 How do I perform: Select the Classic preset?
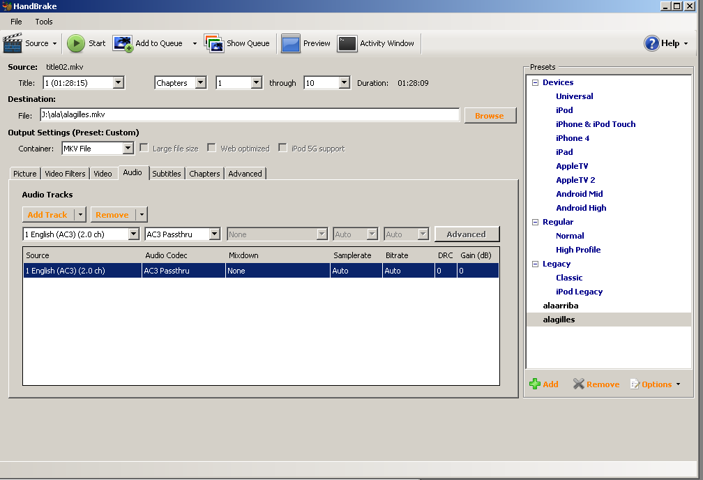pyautogui.click(x=569, y=278)
